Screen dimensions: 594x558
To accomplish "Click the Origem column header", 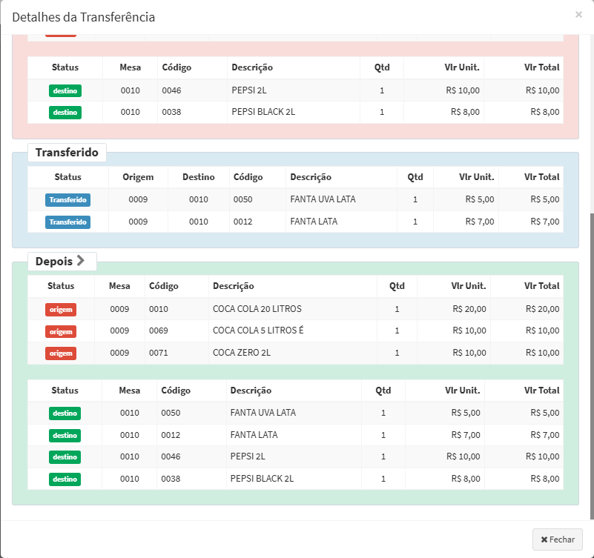I will tap(138, 177).
